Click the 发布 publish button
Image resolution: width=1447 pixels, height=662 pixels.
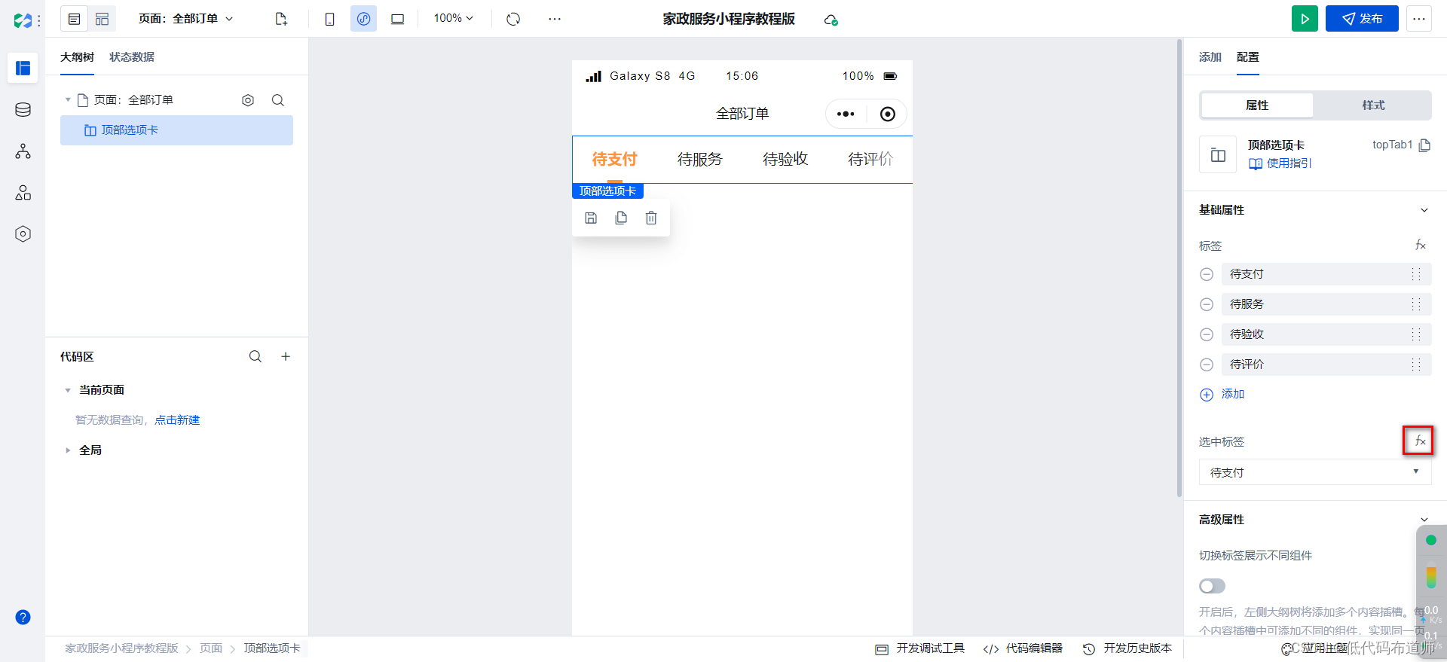(x=1362, y=19)
